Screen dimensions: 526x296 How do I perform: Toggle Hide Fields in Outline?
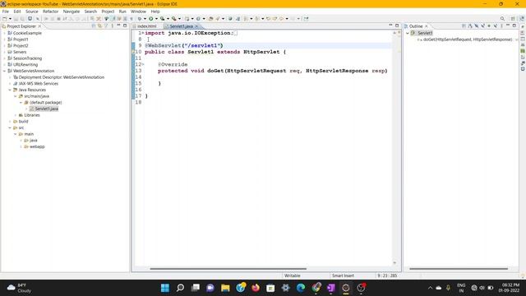(x=477, y=25)
